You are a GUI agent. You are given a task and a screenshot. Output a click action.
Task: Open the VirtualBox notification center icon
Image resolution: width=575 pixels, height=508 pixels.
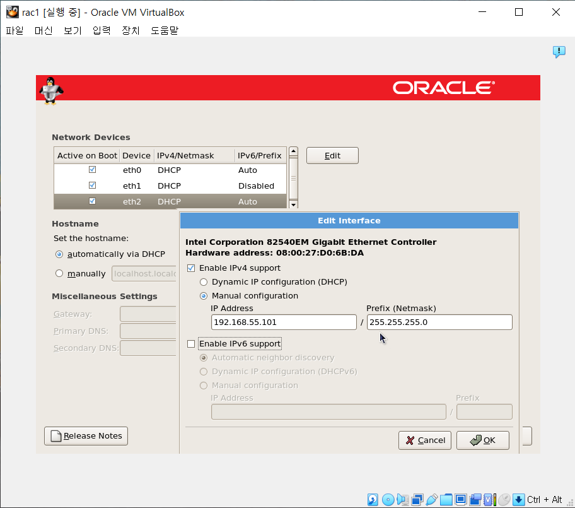click(559, 52)
